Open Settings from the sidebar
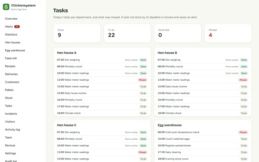Screen dimensions: 259x162 point(10,154)
